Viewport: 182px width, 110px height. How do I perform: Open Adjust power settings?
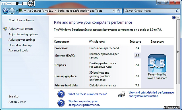(x=22, y=40)
